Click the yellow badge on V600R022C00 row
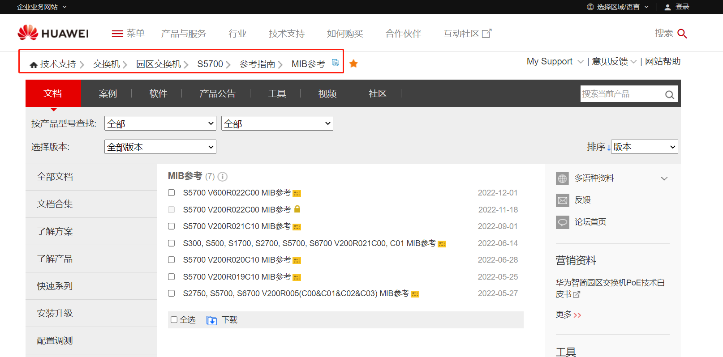Image resolution: width=723 pixels, height=357 pixels. click(297, 193)
